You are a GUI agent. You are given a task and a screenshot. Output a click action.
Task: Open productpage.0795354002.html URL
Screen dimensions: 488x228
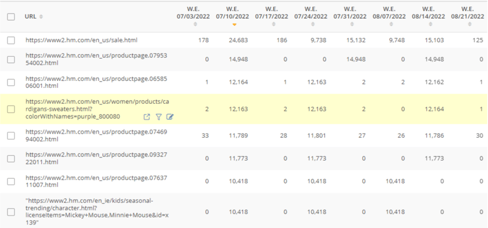tap(96, 59)
